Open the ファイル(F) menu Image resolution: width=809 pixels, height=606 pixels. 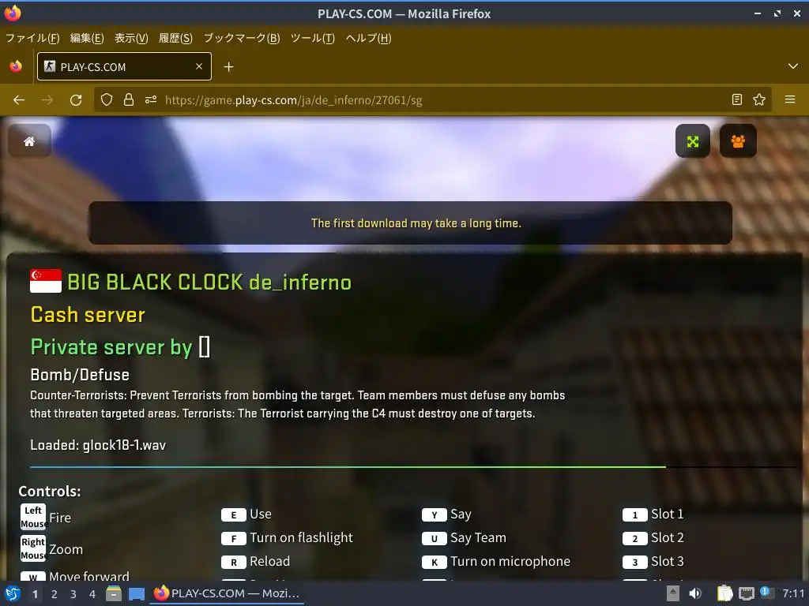[32, 38]
